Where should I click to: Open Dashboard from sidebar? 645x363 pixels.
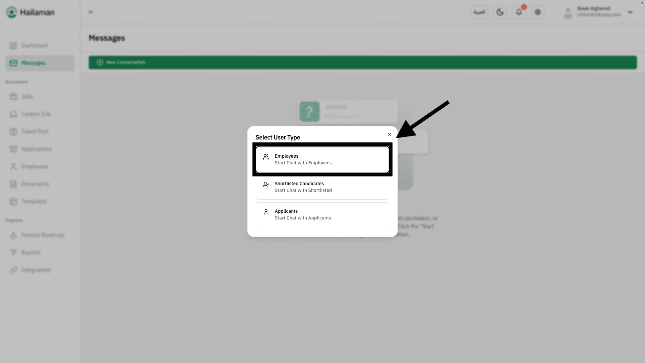click(34, 45)
